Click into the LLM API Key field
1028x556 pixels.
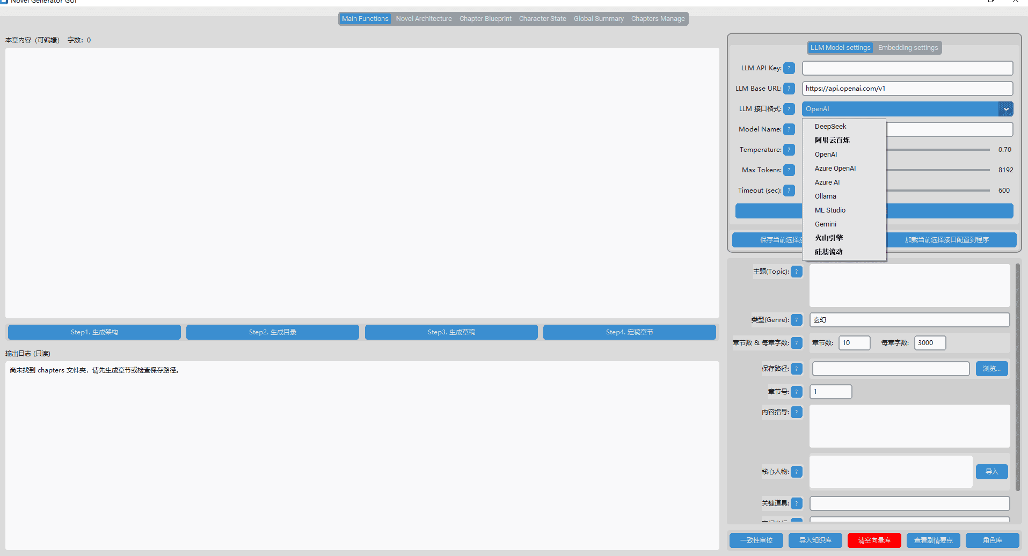pos(907,68)
